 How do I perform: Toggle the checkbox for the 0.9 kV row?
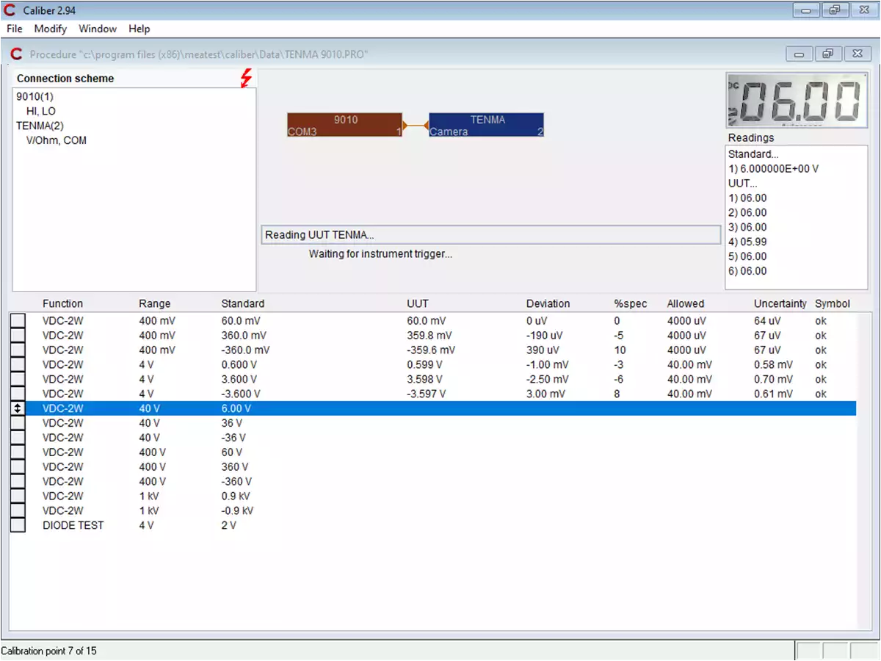(18, 496)
